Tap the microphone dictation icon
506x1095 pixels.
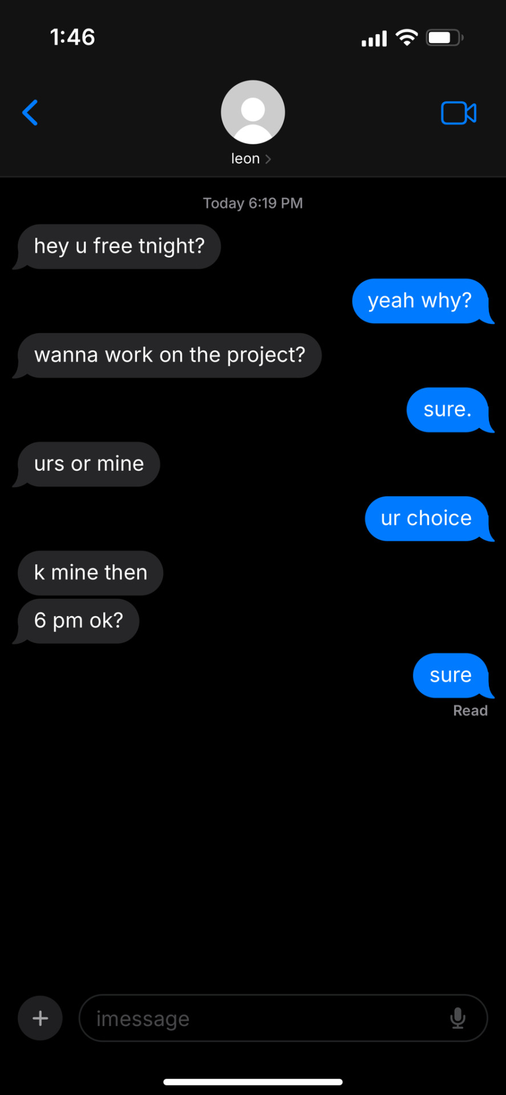point(458,1018)
